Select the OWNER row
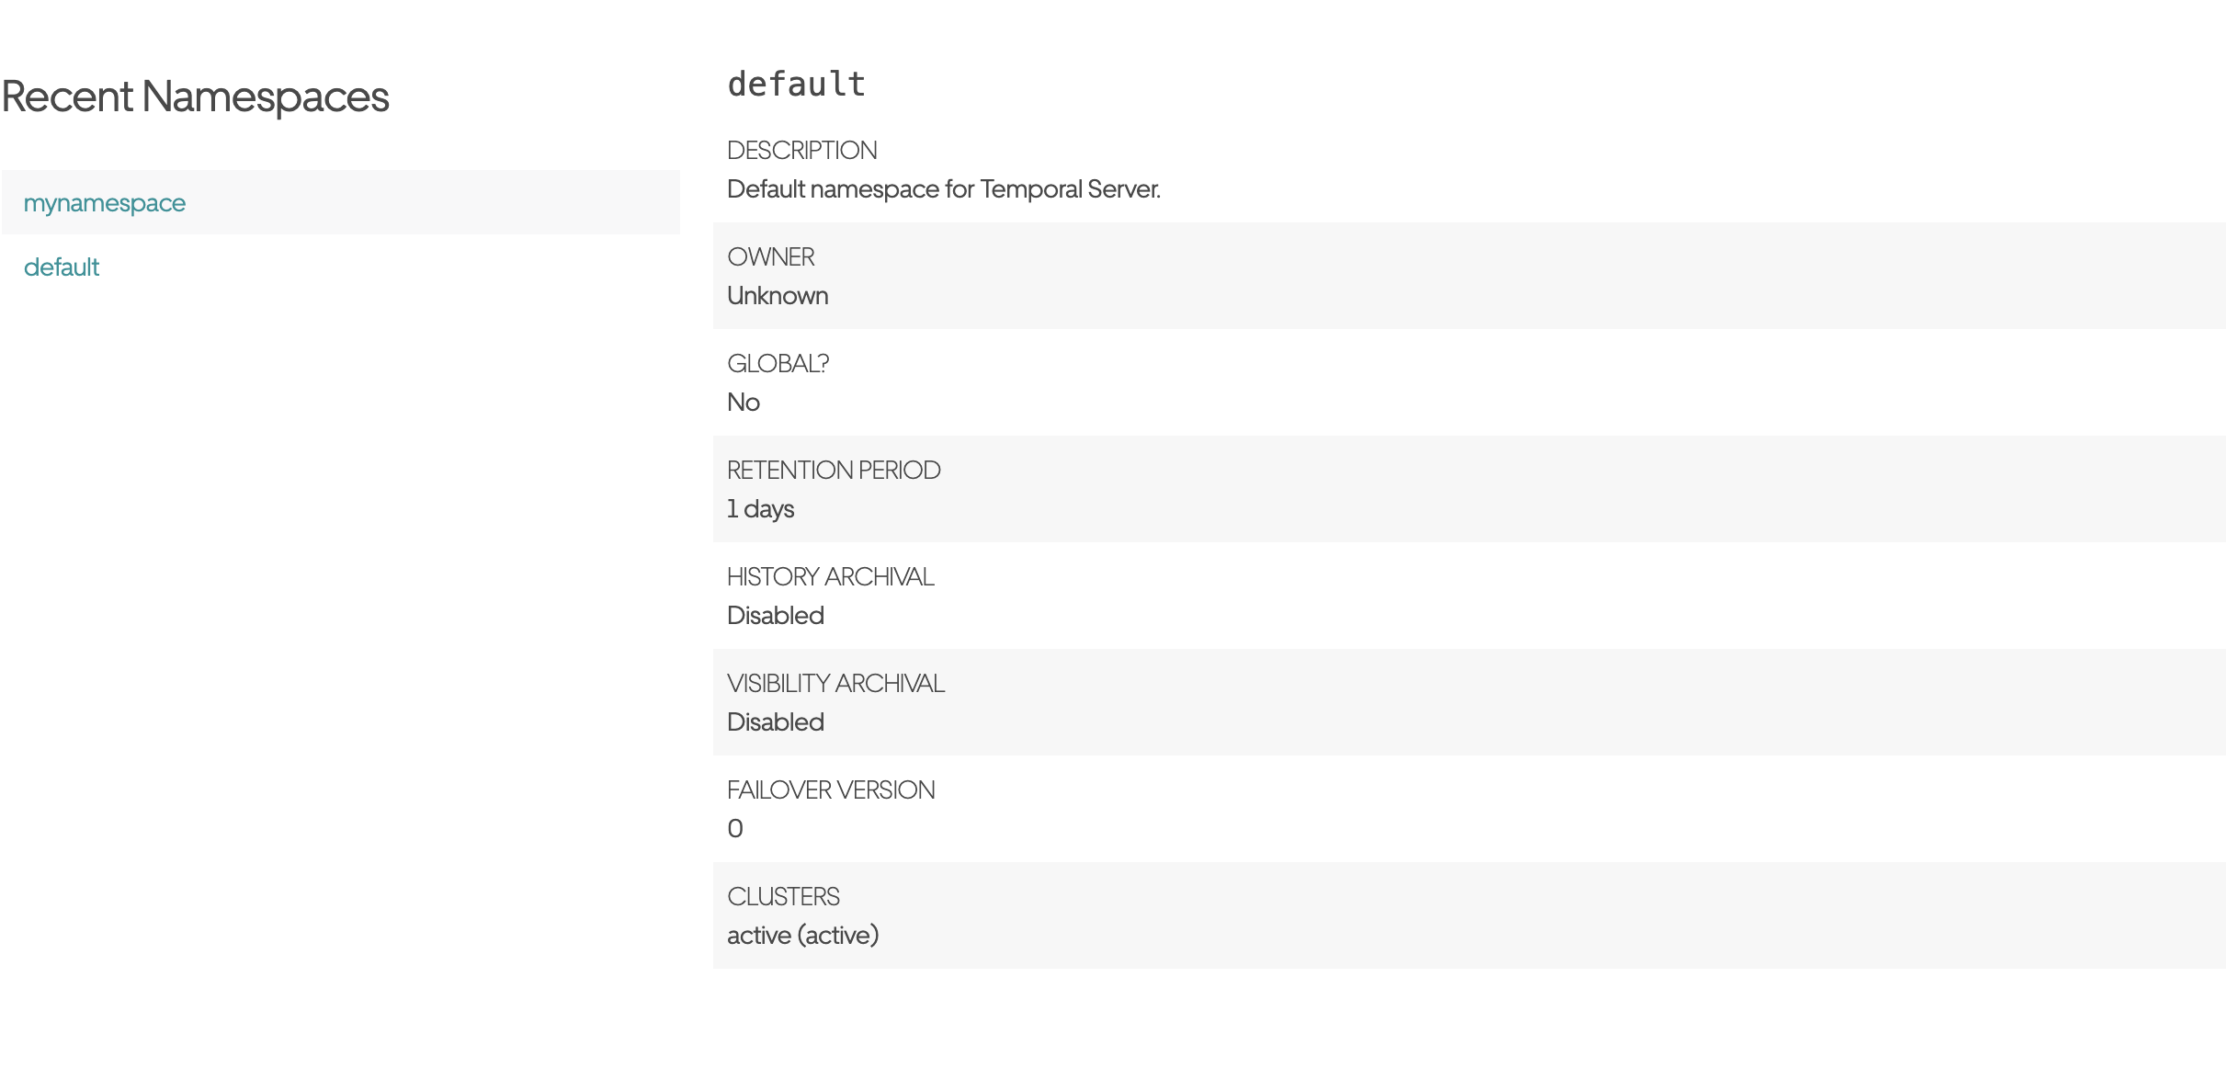Image resolution: width=2226 pixels, height=1079 pixels. click(1469, 276)
